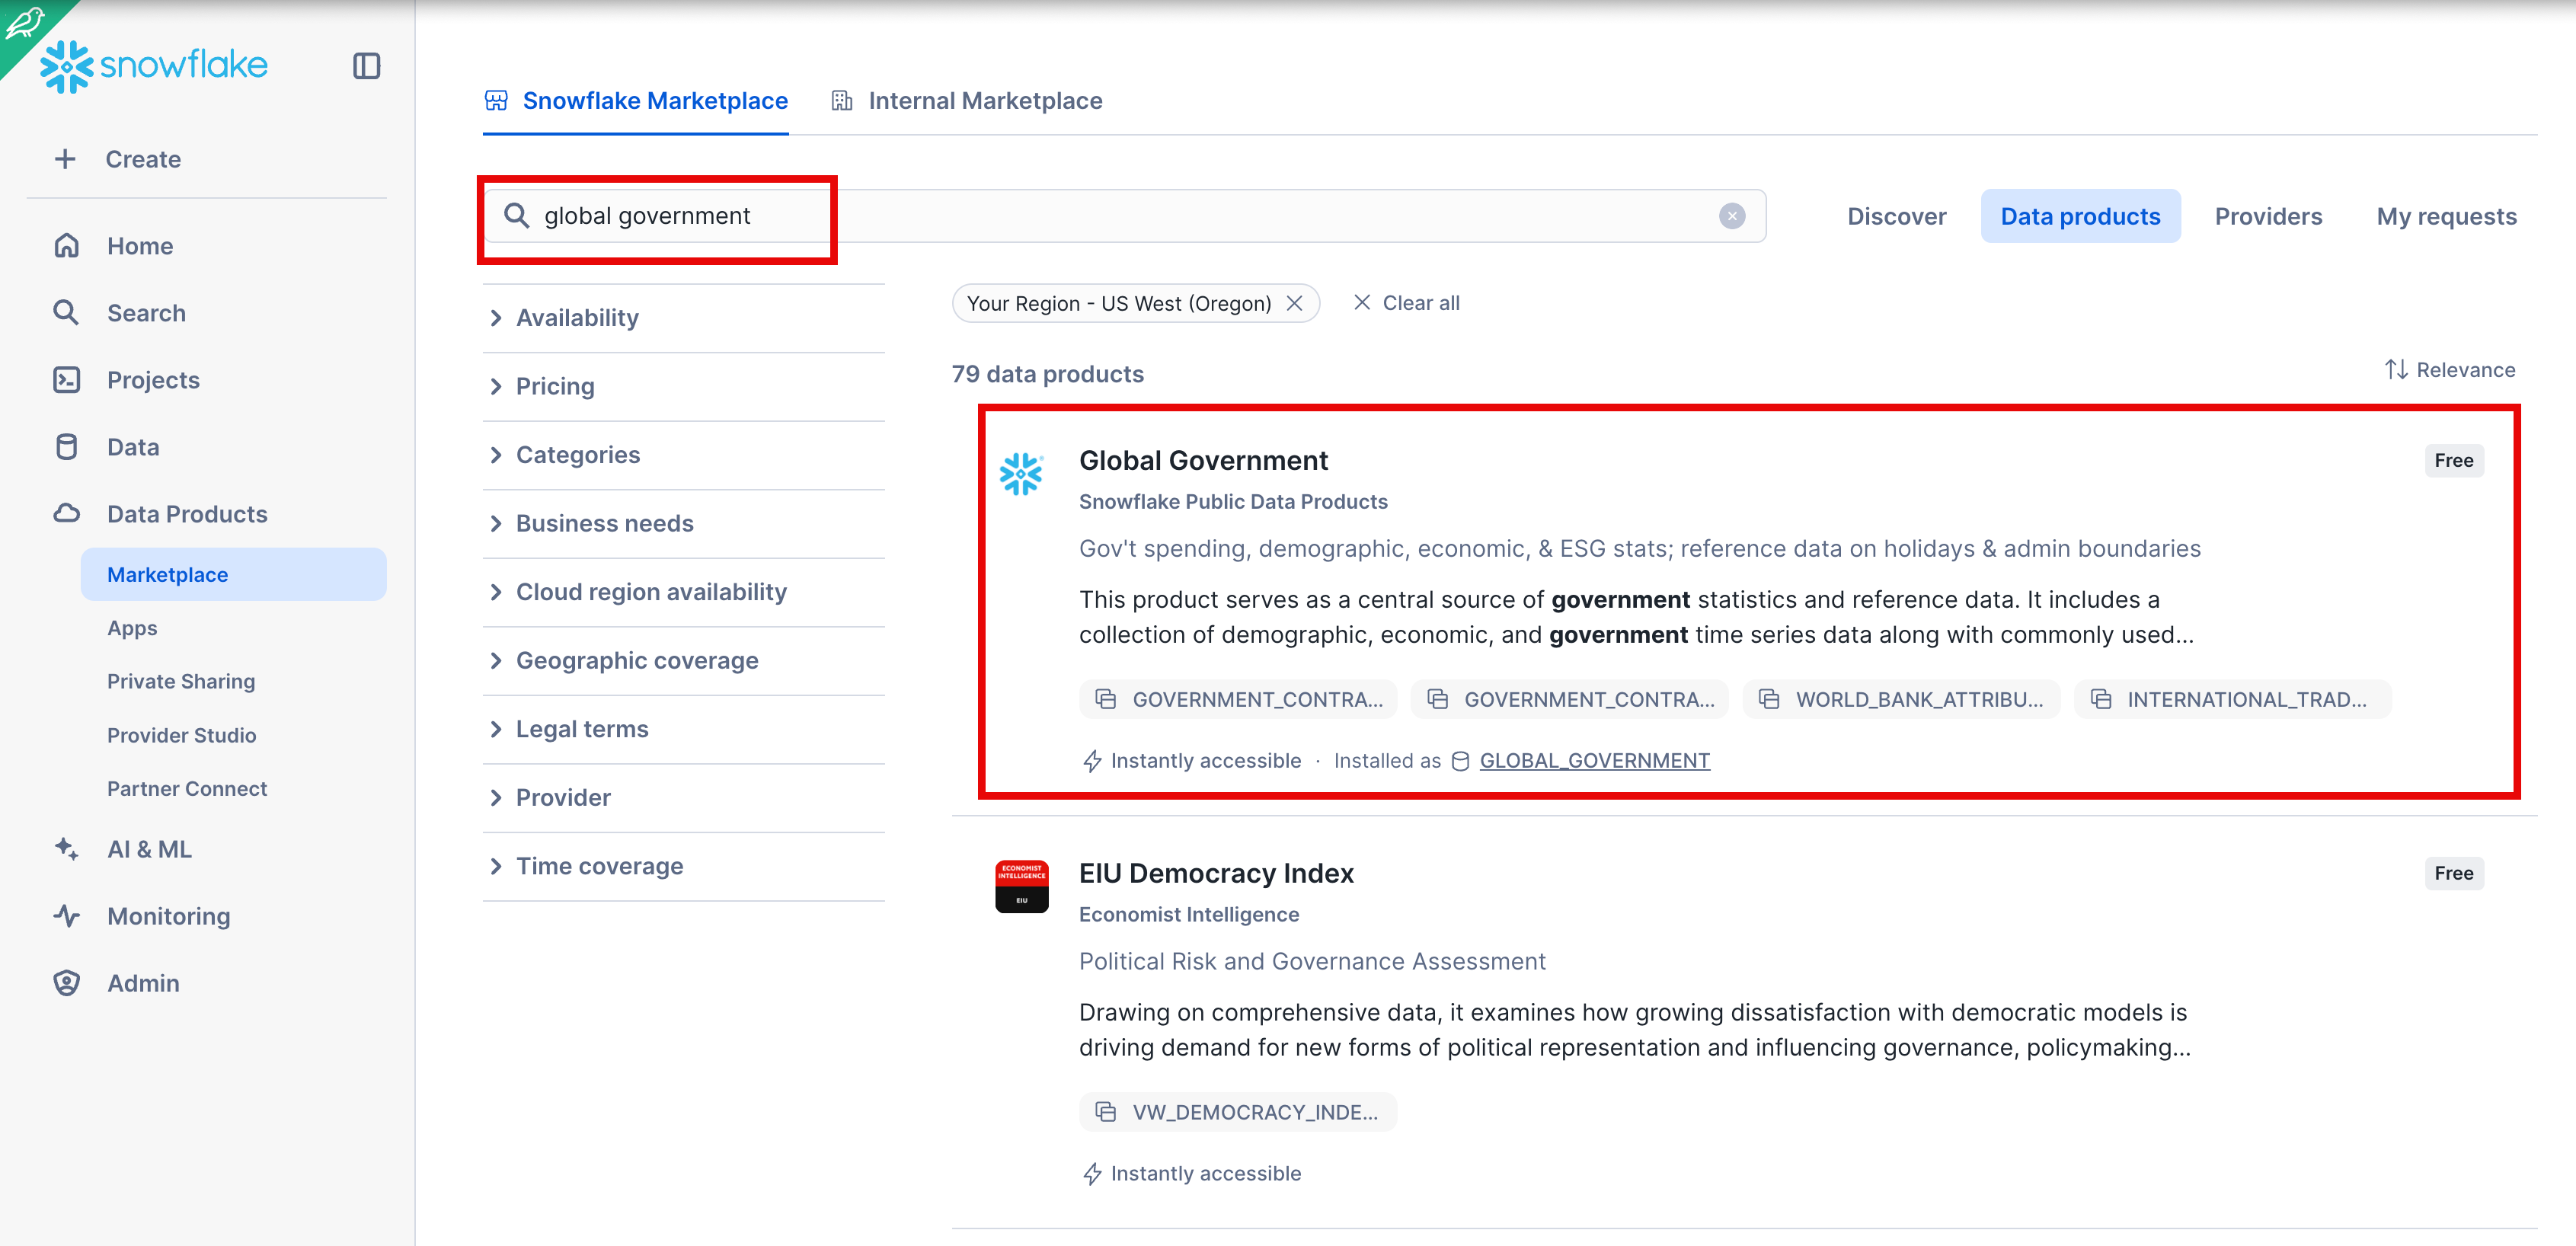Expand the Geographic coverage filter

[683, 661]
